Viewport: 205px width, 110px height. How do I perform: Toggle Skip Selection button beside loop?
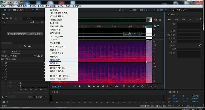[116, 86]
